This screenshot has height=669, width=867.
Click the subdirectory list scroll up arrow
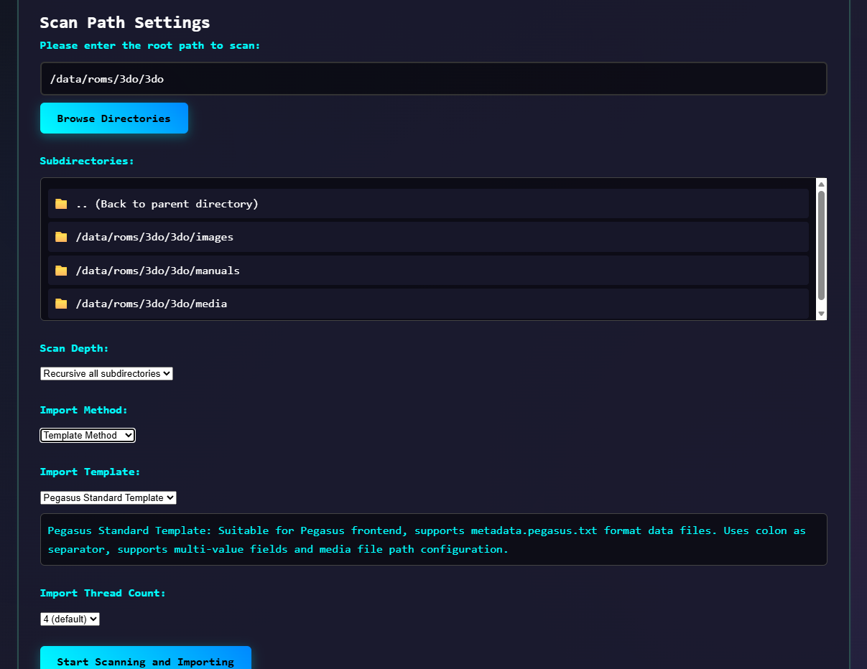[821, 184]
